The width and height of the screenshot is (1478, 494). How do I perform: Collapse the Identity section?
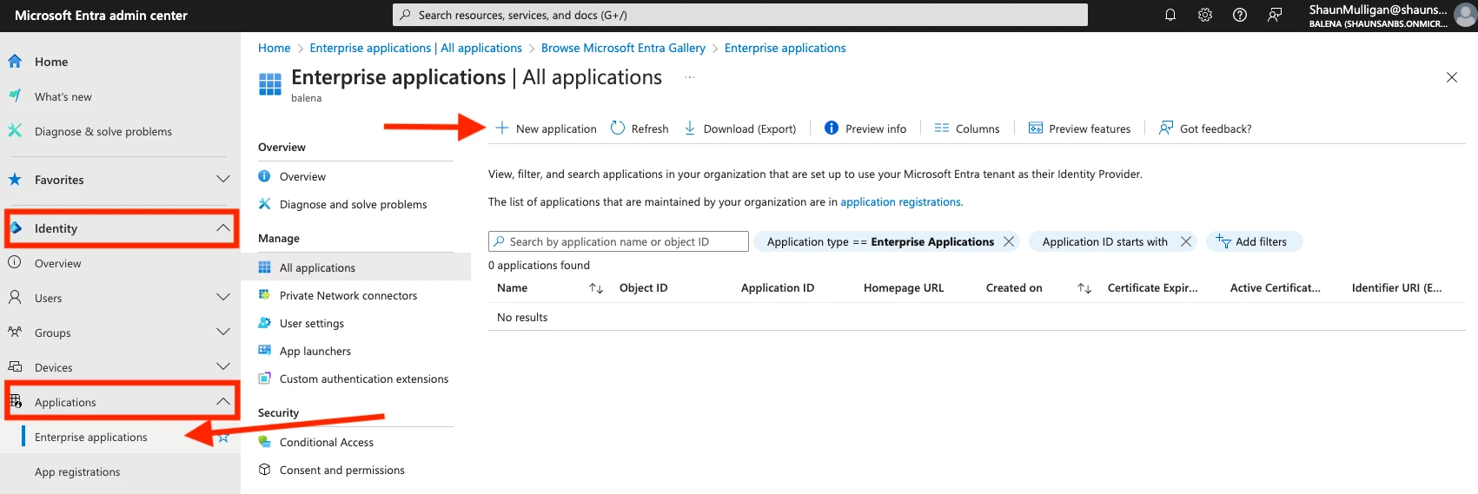tap(223, 228)
